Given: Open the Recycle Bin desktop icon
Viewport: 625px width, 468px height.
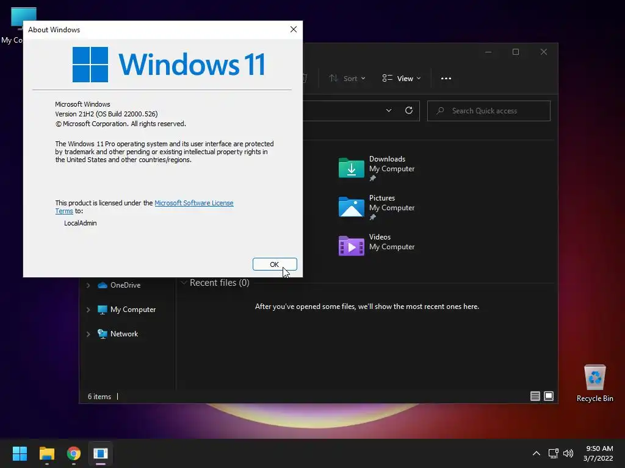Looking at the screenshot, I should pos(594,383).
